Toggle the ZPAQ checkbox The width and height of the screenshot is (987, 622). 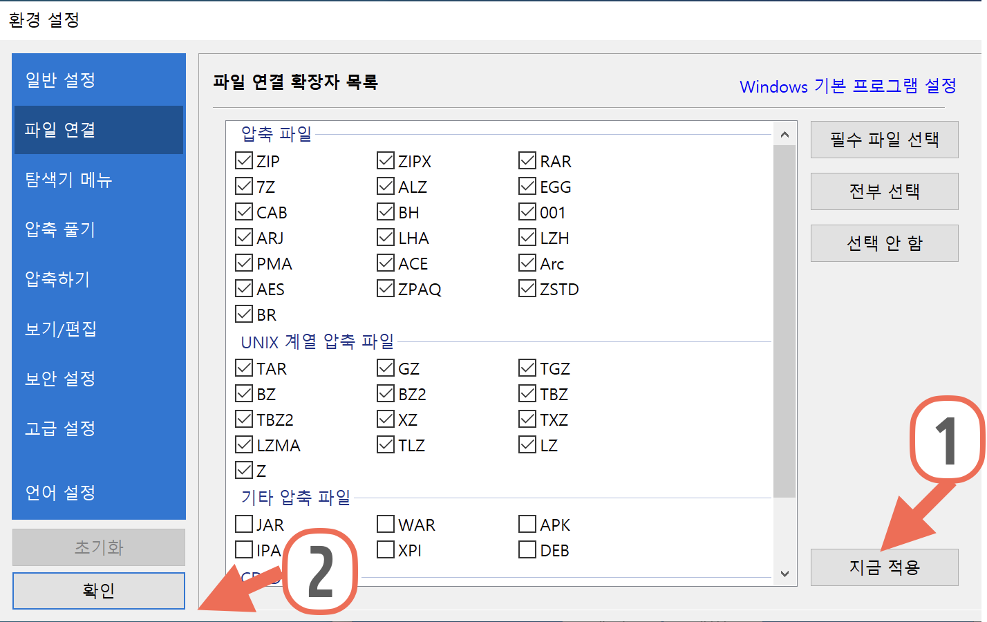(386, 289)
